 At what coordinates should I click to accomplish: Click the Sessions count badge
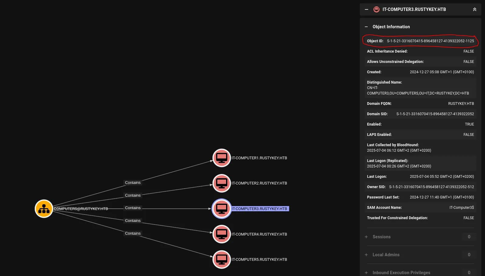469,237
